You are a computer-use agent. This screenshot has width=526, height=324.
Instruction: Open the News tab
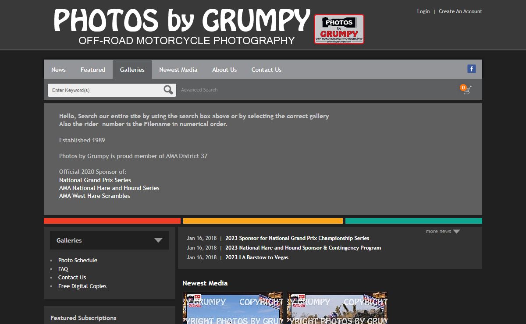pyautogui.click(x=58, y=70)
